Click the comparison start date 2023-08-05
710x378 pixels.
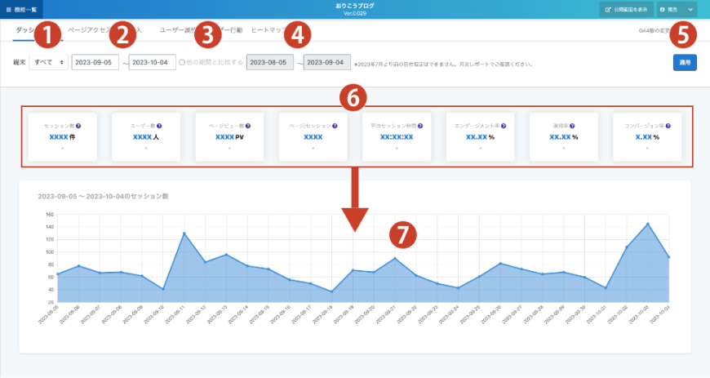coord(268,63)
